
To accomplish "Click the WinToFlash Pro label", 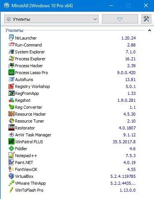I will tap(29, 190).
